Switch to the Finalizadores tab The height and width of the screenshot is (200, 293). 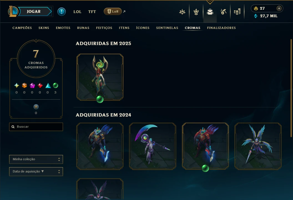point(221,28)
